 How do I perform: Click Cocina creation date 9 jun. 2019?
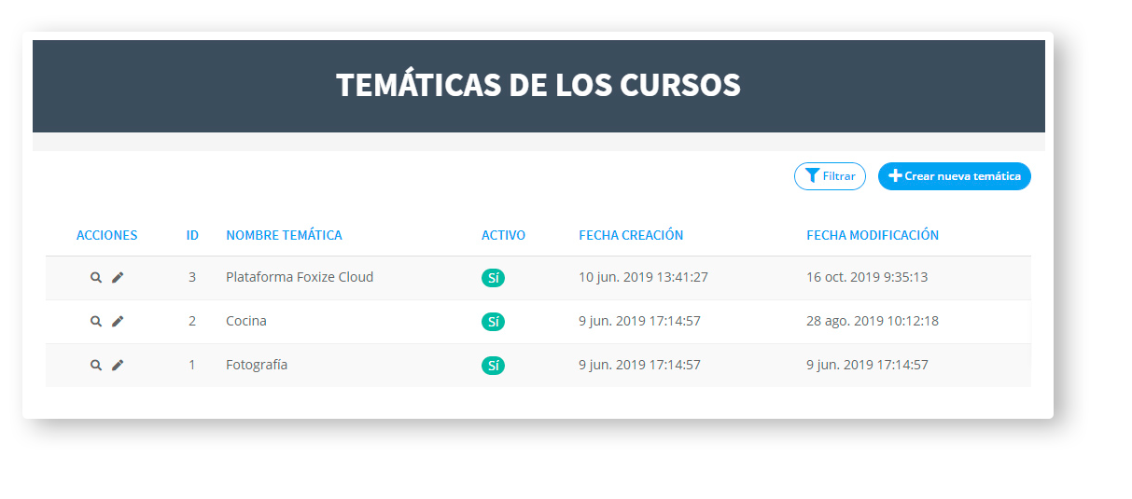pyautogui.click(x=639, y=321)
